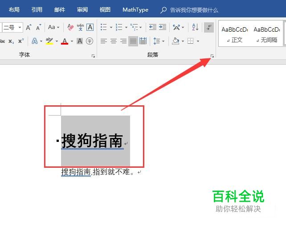Apply the 正文 style
This screenshot has height=228, width=286.
click(x=235, y=34)
